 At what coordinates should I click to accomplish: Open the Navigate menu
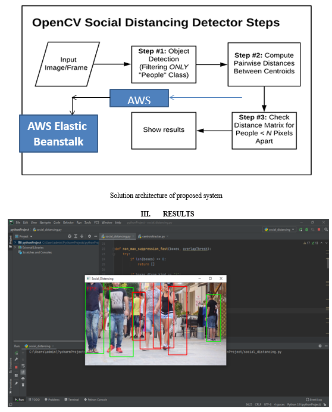point(45,222)
